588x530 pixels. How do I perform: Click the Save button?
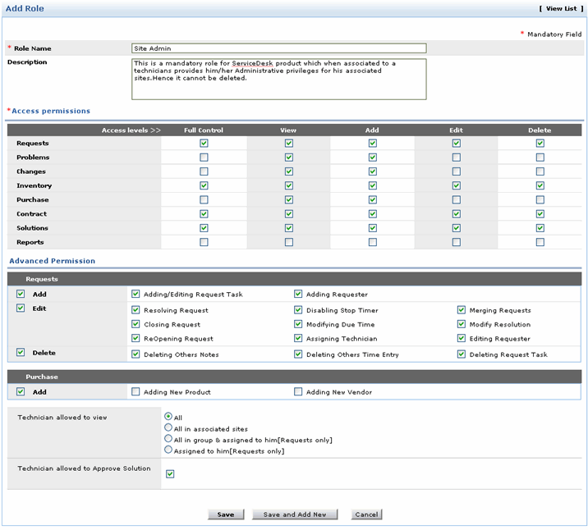coord(225,514)
